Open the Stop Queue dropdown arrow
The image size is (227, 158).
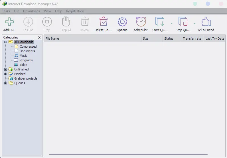pos(195,23)
